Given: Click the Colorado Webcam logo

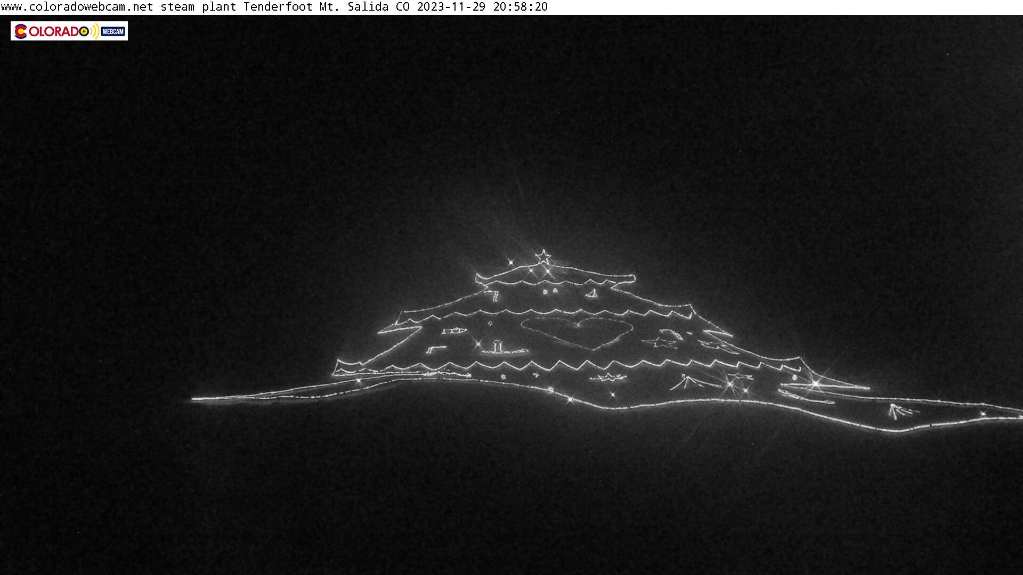Looking at the screenshot, I should click(x=69, y=31).
